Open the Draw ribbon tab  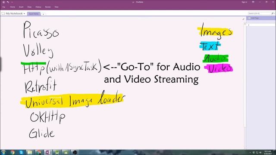29,7
